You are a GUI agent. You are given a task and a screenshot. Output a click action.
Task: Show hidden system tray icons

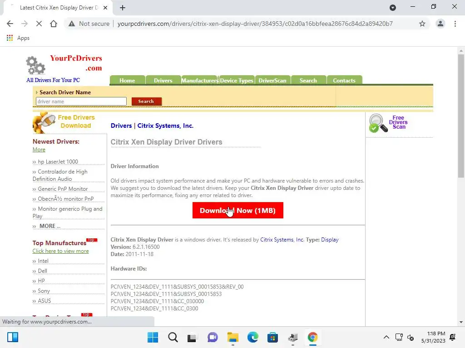coord(386,337)
